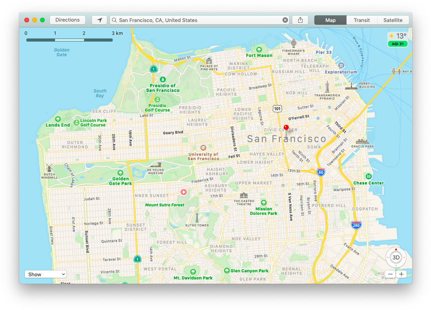This screenshot has width=431, height=310.
Task: Click the Marina District neighborhood label
Action: pyautogui.click(x=238, y=66)
